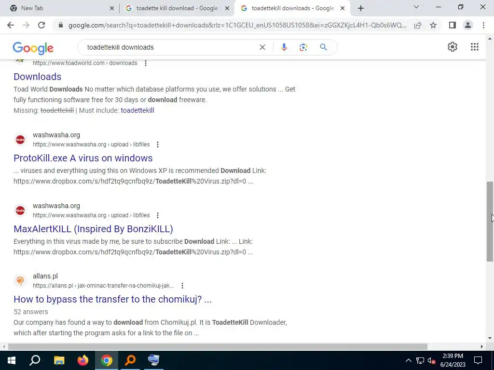Search by image with the Lens icon
Screen dimensions: 494x370
click(303, 47)
